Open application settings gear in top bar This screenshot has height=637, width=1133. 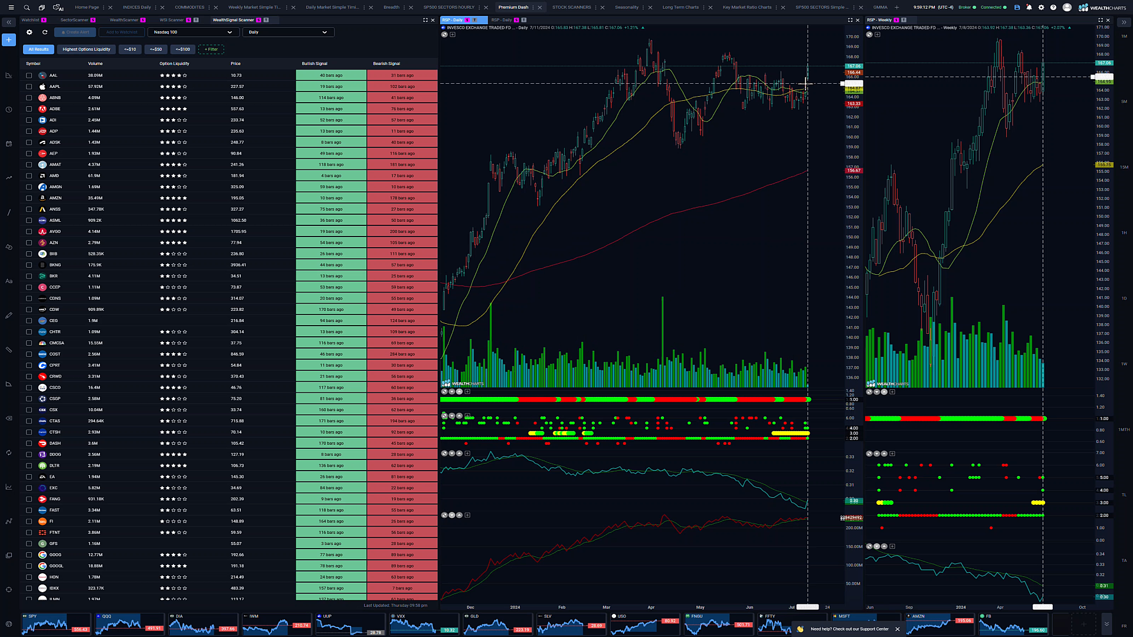pyautogui.click(x=1041, y=8)
